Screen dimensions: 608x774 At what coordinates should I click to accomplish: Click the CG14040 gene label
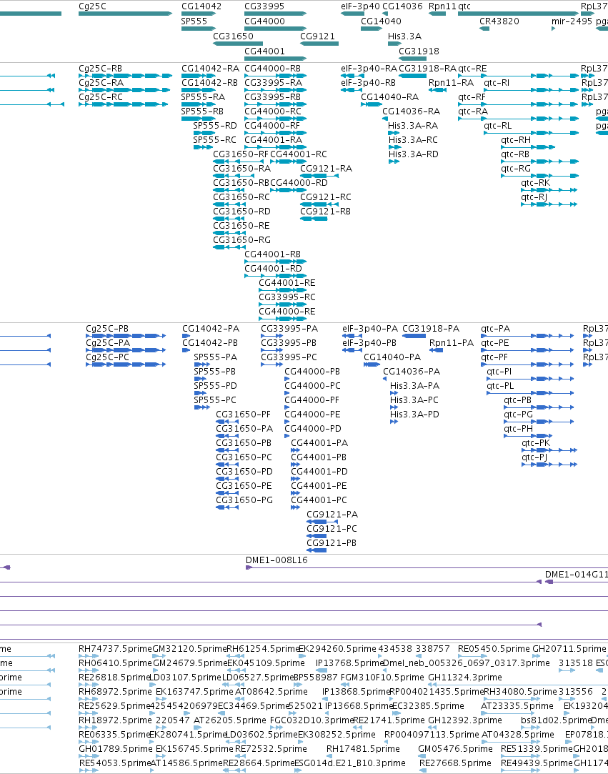coord(381,21)
